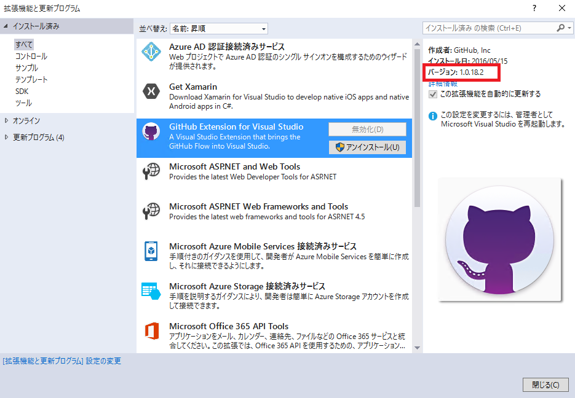Select the Azure AD 認証接続済みサービス title
Screen dimensions: 575x398
[x=227, y=47]
